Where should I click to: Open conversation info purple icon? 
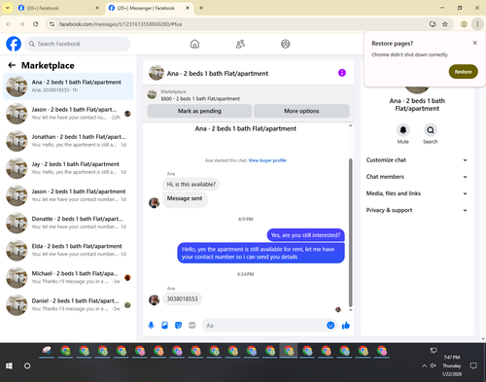tap(342, 73)
